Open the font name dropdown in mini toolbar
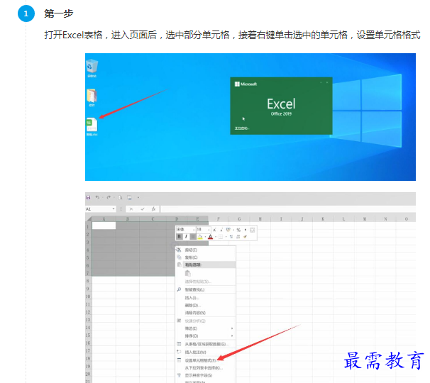430x383 pixels. (194, 230)
